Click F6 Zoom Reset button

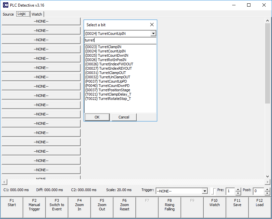click(x=124, y=207)
